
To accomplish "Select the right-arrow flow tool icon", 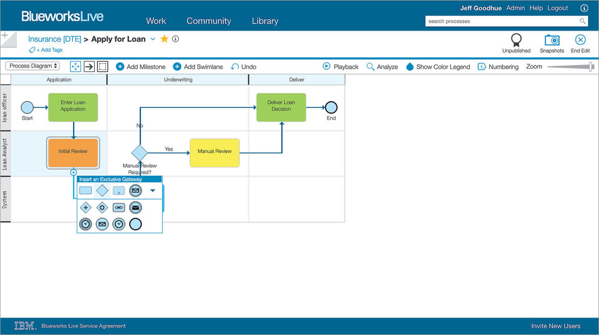I will [x=89, y=67].
